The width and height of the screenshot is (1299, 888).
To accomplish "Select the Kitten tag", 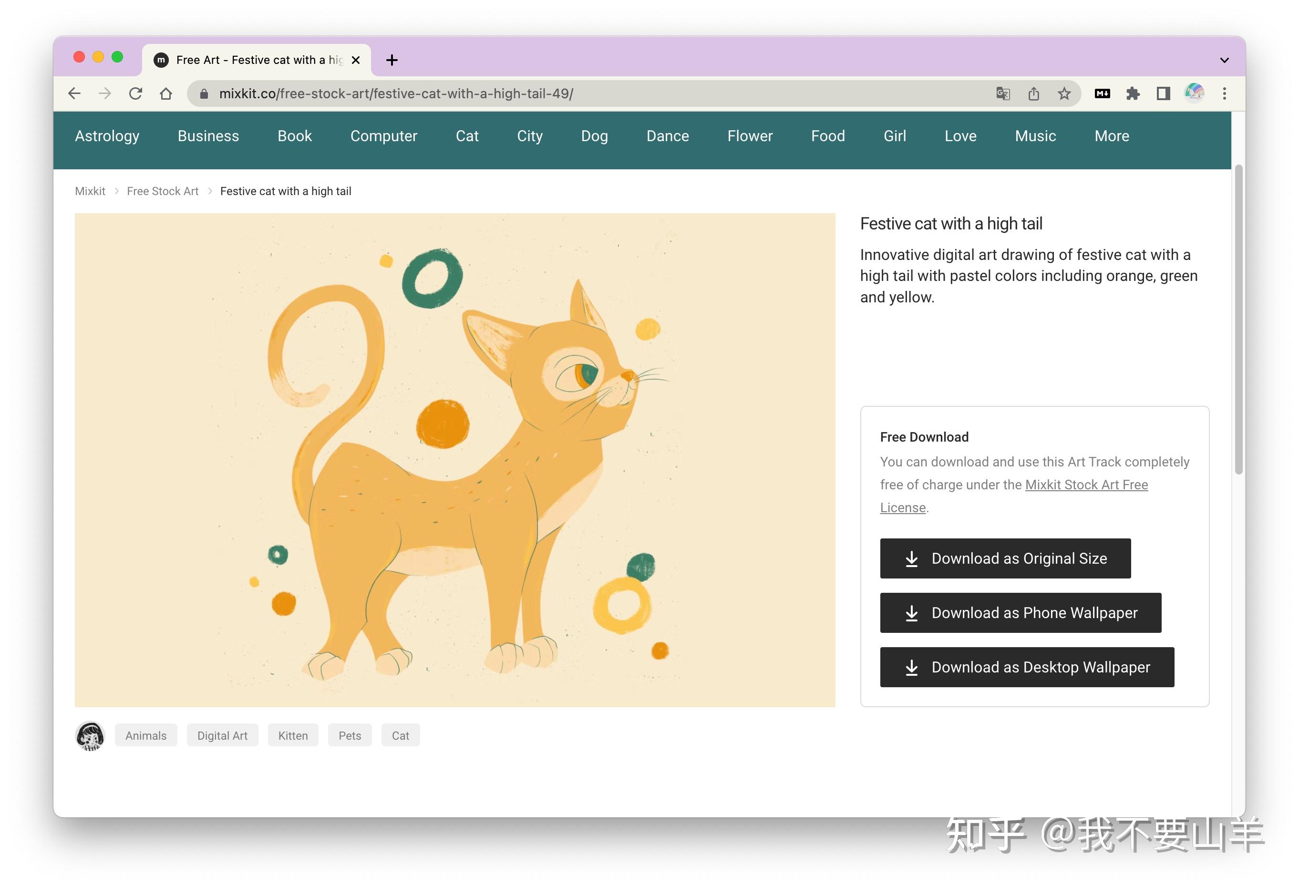I will pos(293,735).
